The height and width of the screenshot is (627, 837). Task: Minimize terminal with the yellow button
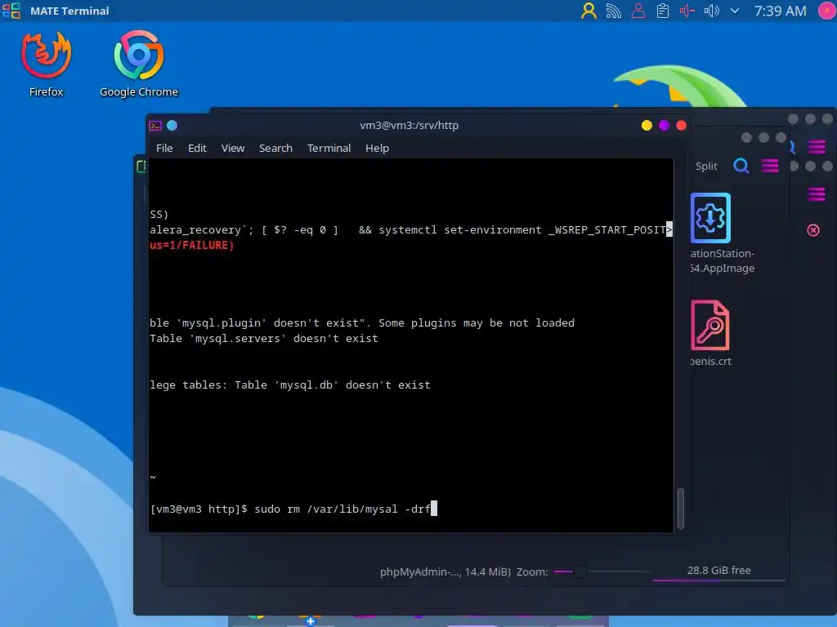[x=647, y=125]
